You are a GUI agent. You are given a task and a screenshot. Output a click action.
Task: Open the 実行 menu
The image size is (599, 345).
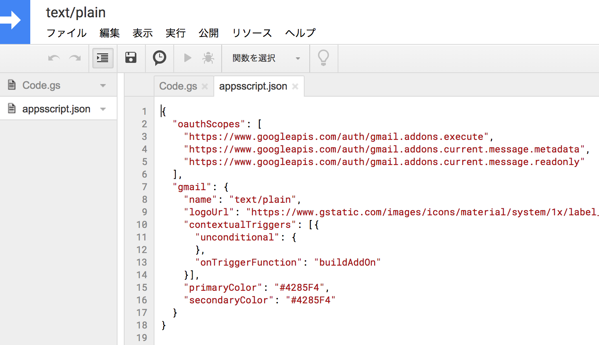(x=176, y=33)
